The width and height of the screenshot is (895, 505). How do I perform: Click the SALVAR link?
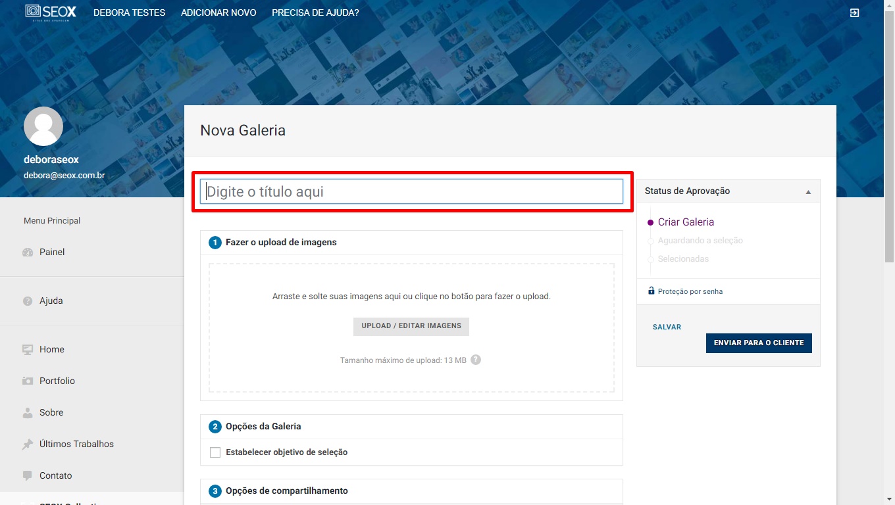667,327
